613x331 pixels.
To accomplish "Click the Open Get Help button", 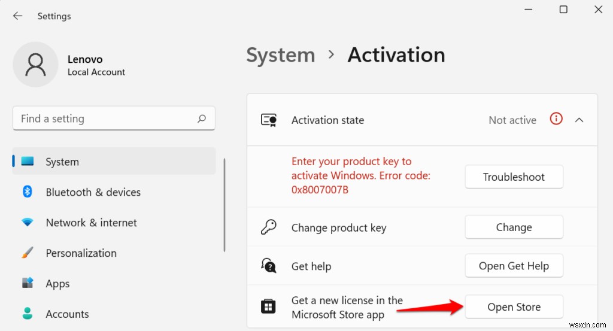I will click(514, 266).
